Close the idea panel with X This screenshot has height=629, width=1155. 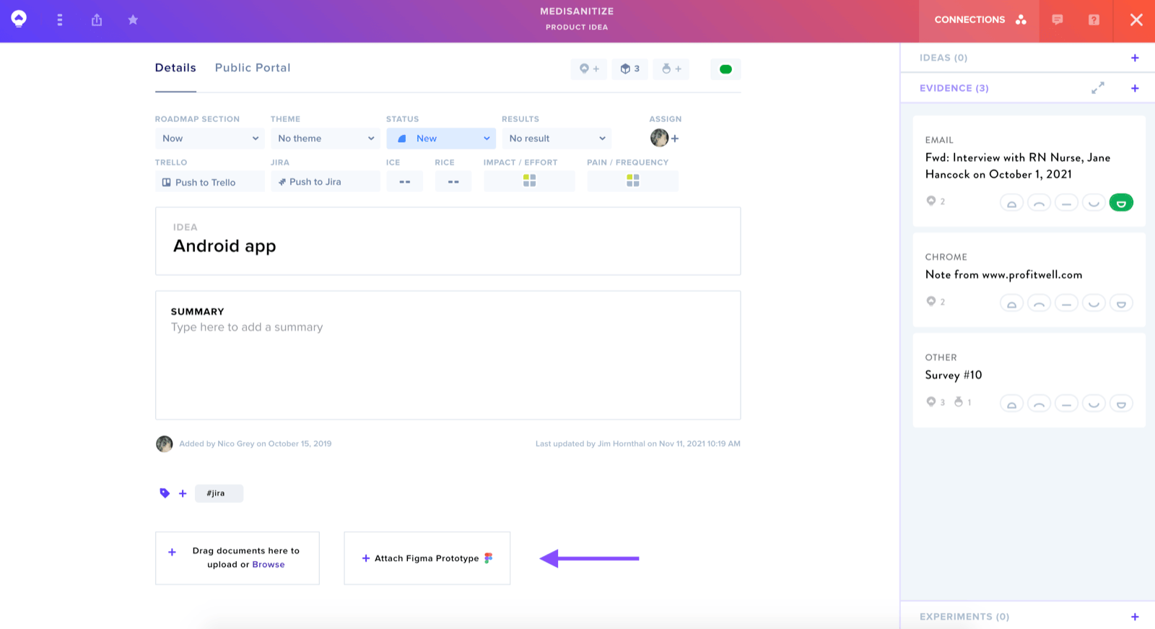pyautogui.click(x=1136, y=20)
